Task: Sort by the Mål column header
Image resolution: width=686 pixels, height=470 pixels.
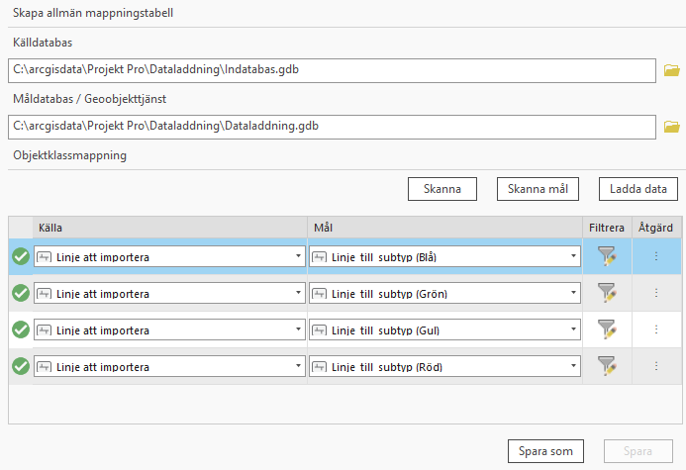Action: point(443,228)
